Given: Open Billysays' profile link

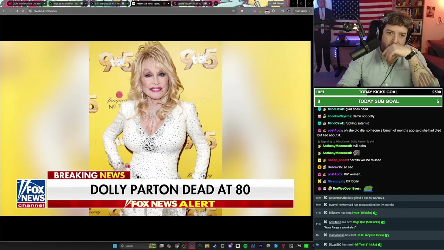Looking at the screenshot, I should tap(334, 213).
